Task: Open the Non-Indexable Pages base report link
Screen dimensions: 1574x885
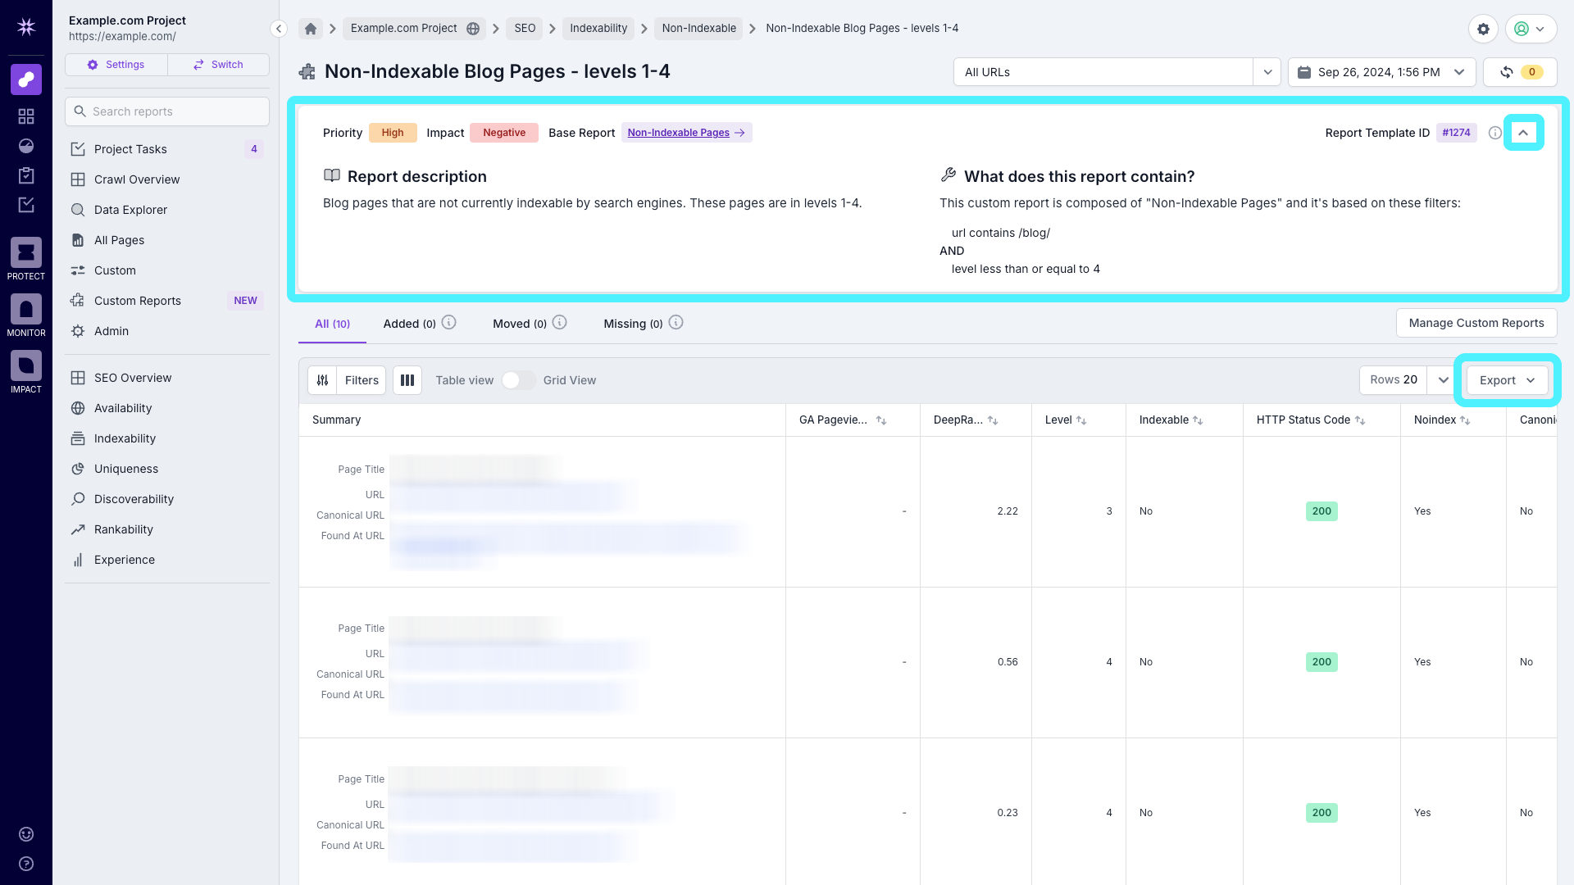Action: [686, 132]
